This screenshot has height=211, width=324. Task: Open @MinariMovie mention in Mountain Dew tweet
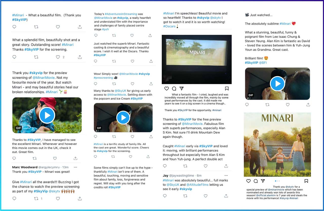coord(192,124)
